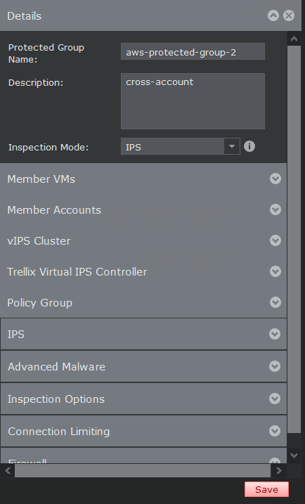Open the Inspection Mode dropdown
The image size is (305, 504).
232,146
